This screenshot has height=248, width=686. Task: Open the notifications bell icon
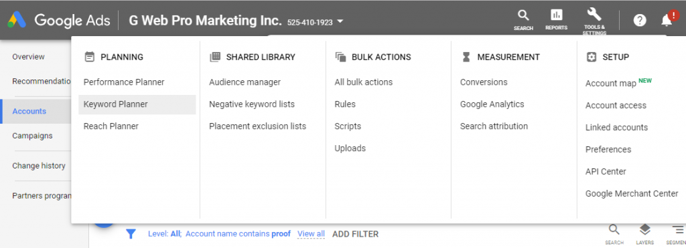tap(667, 20)
